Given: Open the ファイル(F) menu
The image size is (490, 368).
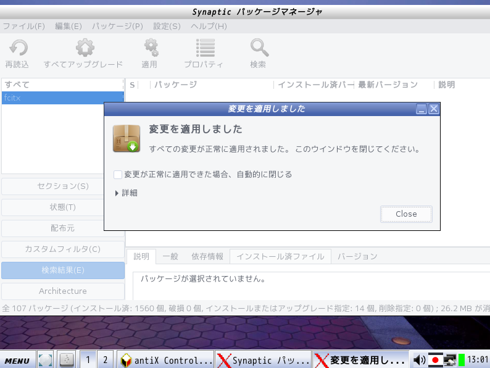Looking at the screenshot, I should 23,27.
